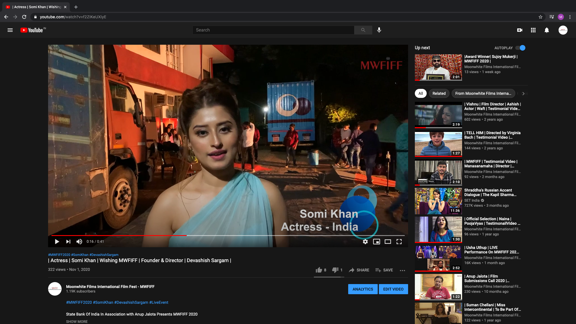Click the ANALYTICS button
576x324 pixels.
(x=363, y=289)
